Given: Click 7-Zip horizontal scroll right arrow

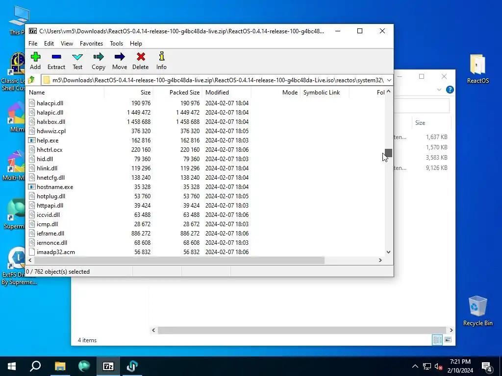Looking at the screenshot, I should point(380,260).
